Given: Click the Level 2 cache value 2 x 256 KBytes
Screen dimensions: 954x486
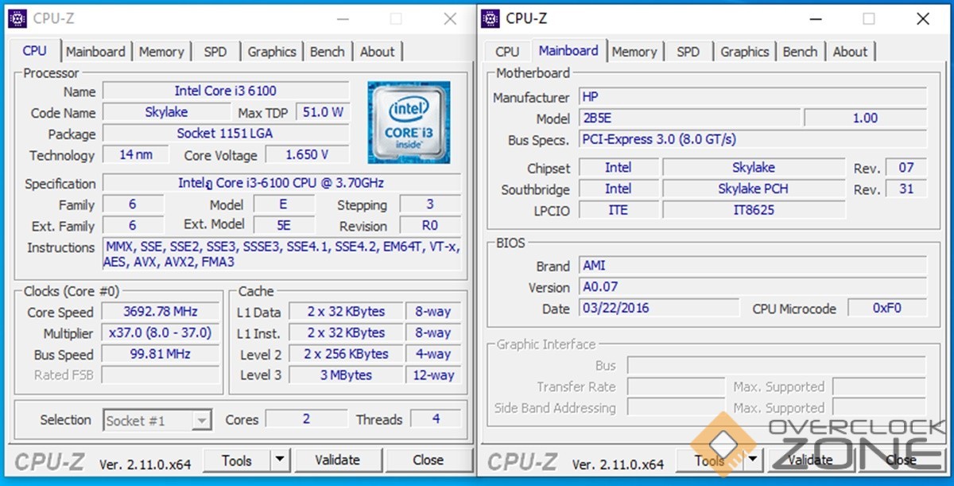Looking at the screenshot, I should click(346, 354).
